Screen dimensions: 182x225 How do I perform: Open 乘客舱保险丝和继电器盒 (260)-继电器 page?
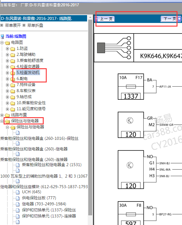(x=34, y=149)
